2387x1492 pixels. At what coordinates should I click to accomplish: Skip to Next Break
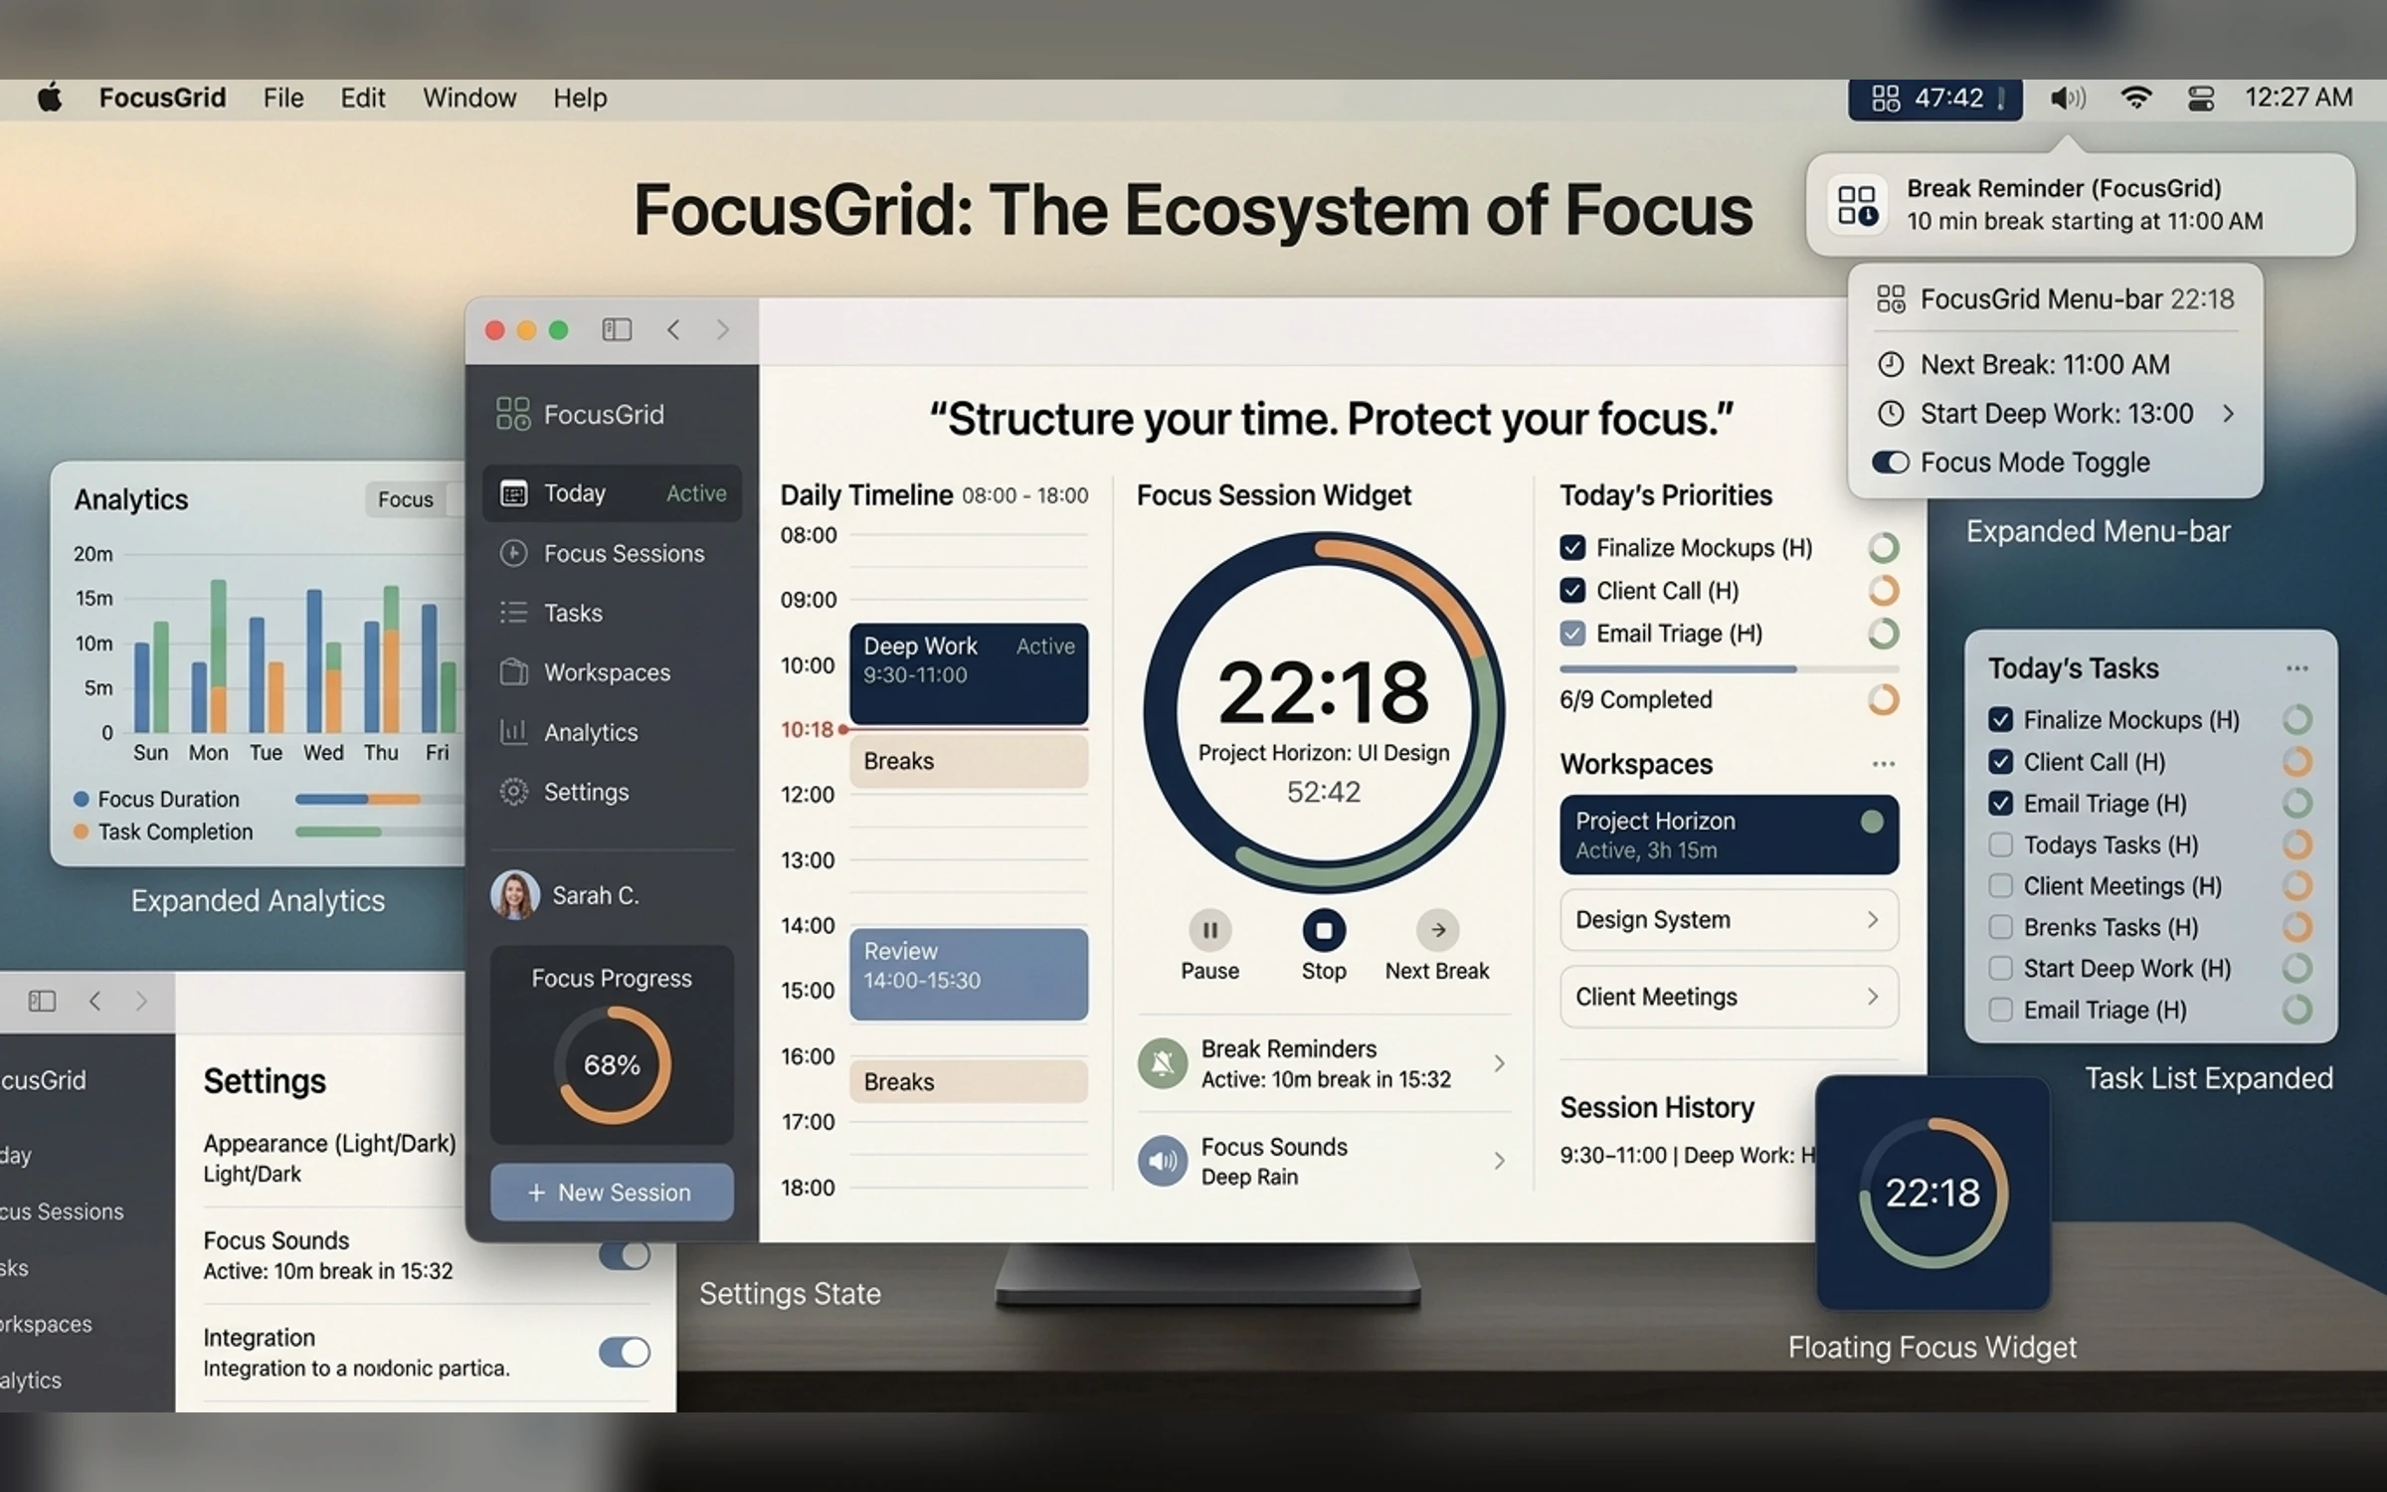(x=1437, y=930)
